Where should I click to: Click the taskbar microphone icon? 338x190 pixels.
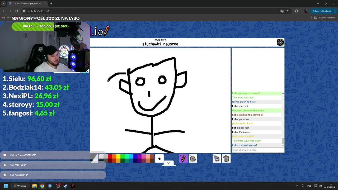(303, 186)
